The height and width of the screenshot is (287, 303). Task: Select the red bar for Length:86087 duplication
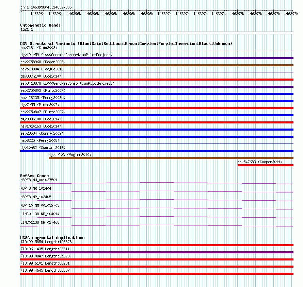pyautogui.click(x=157, y=274)
